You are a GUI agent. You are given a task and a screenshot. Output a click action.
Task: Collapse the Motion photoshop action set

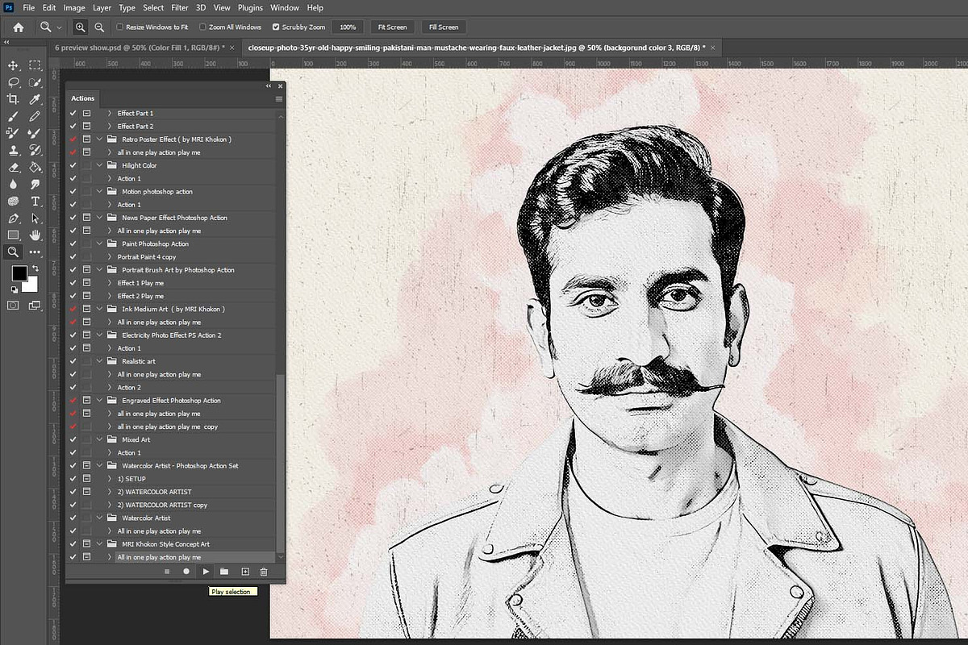(x=99, y=192)
